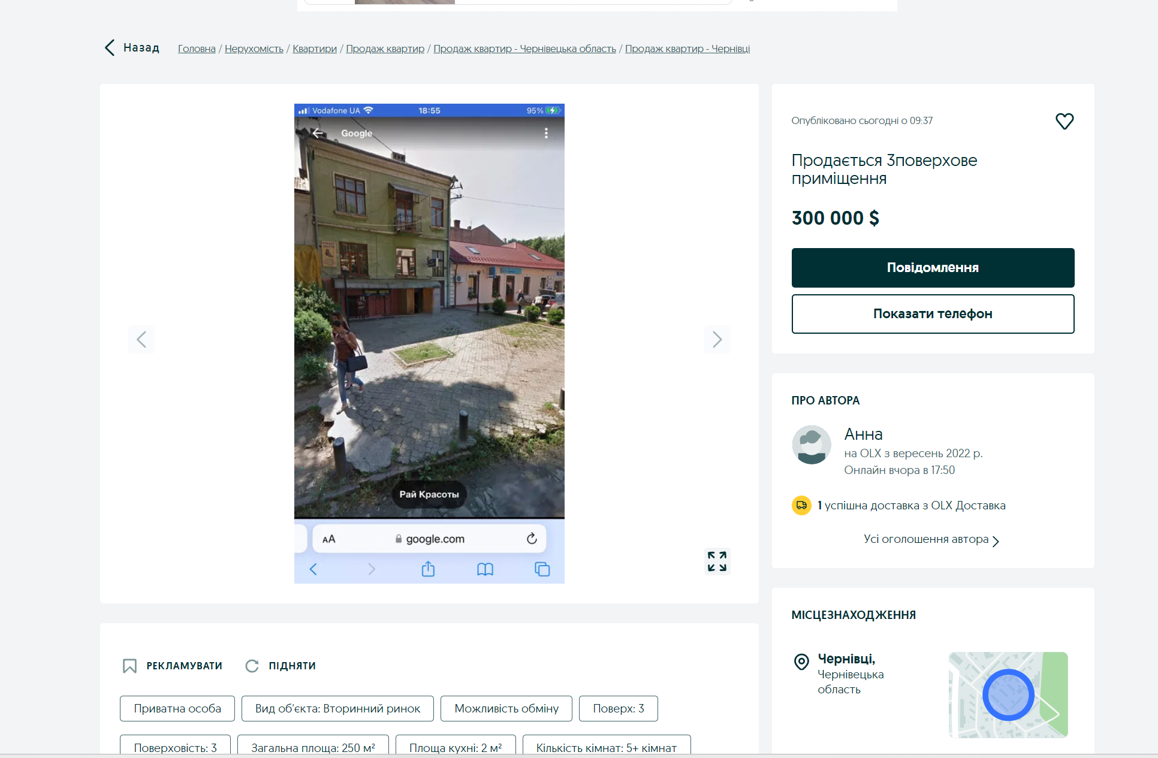Click the location pin icon near Чернівці

click(801, 662)
